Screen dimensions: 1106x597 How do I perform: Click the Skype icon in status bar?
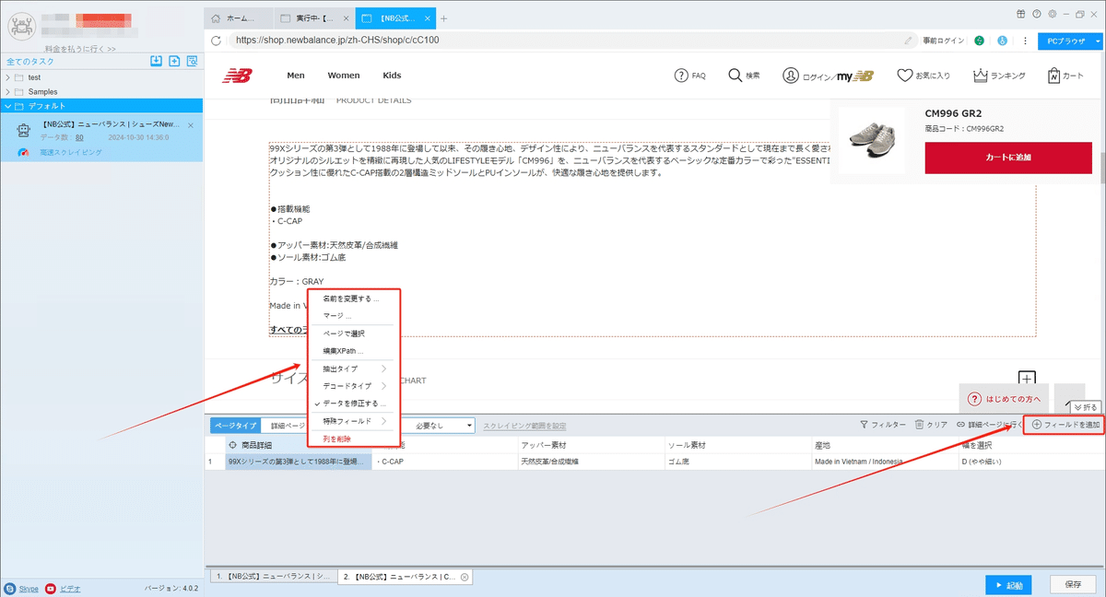pyautogui.click(x=9, y=588)
